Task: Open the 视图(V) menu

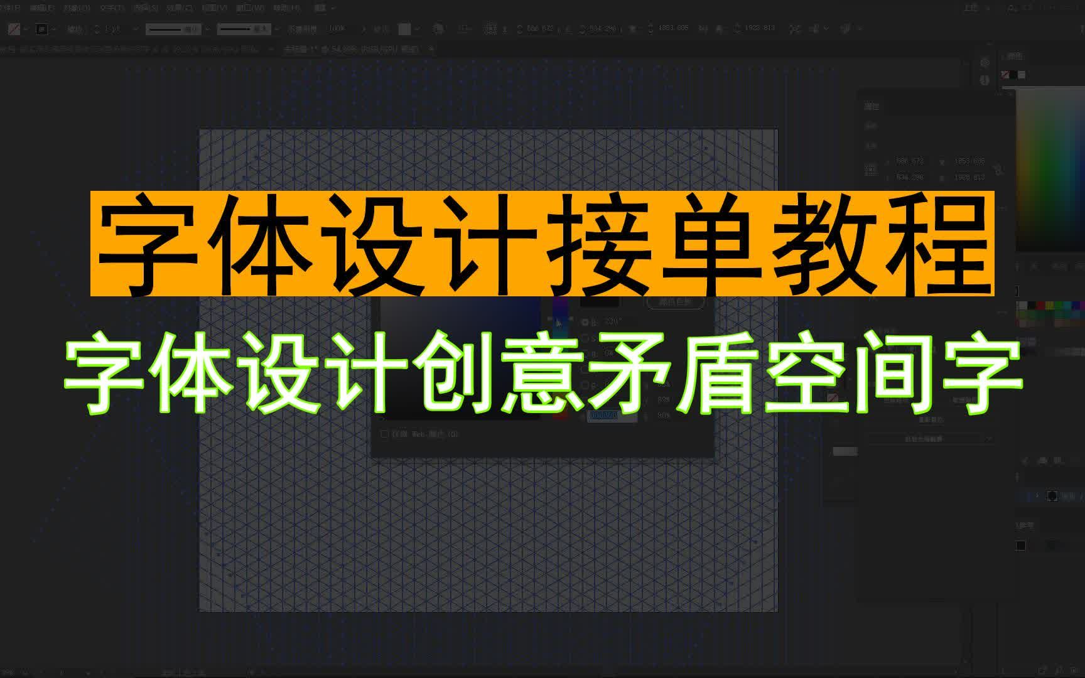Action: 215,8
